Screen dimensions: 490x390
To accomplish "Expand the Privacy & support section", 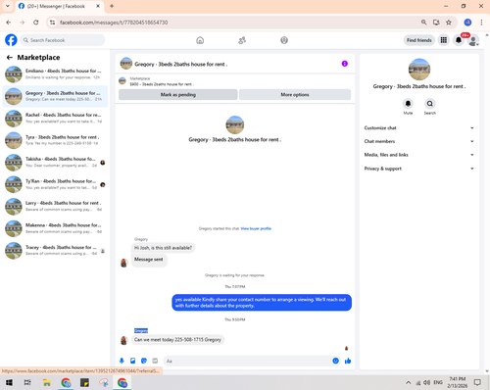I will (418, 169).
